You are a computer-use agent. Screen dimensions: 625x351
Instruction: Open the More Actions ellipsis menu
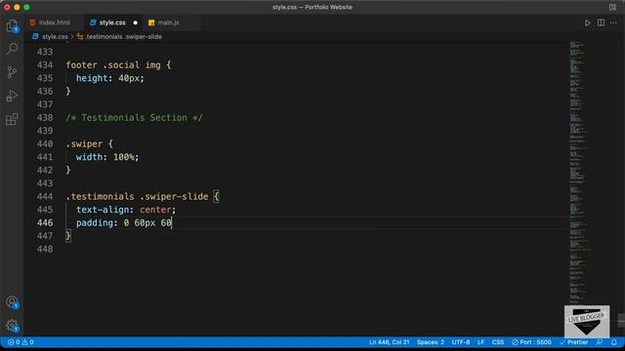(x=613, y=22)
